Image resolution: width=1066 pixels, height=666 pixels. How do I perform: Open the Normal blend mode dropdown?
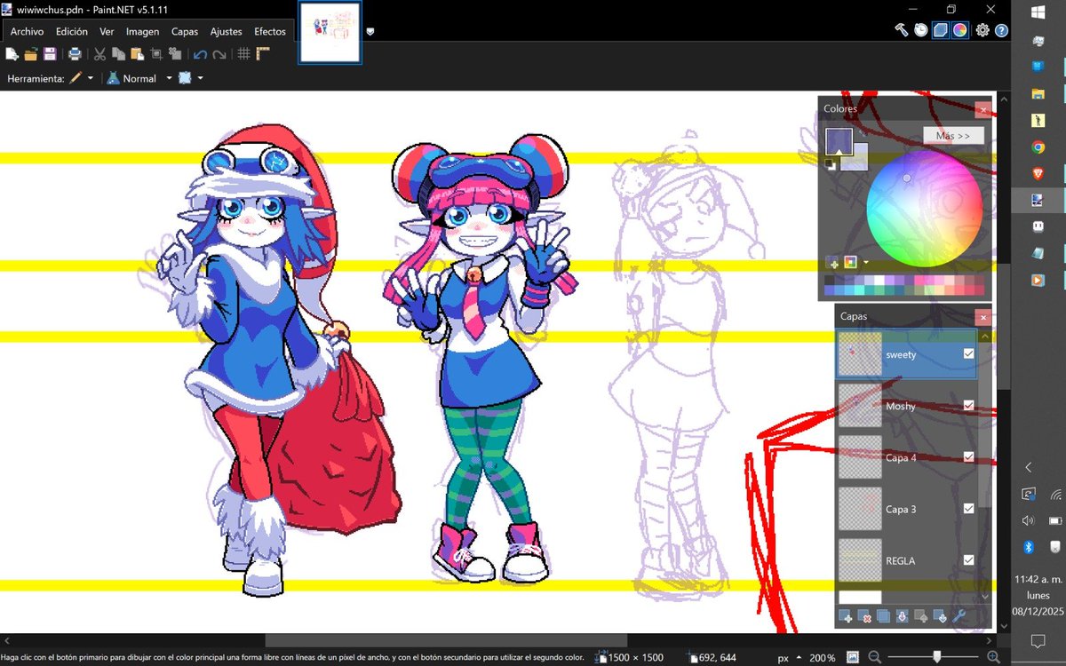[x=169, y=78]
